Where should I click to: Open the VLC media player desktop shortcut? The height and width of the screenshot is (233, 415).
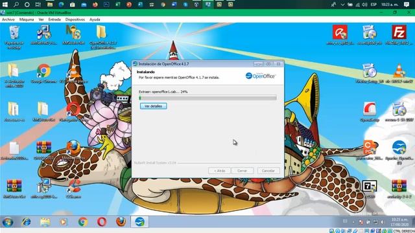tap(73, 73)
